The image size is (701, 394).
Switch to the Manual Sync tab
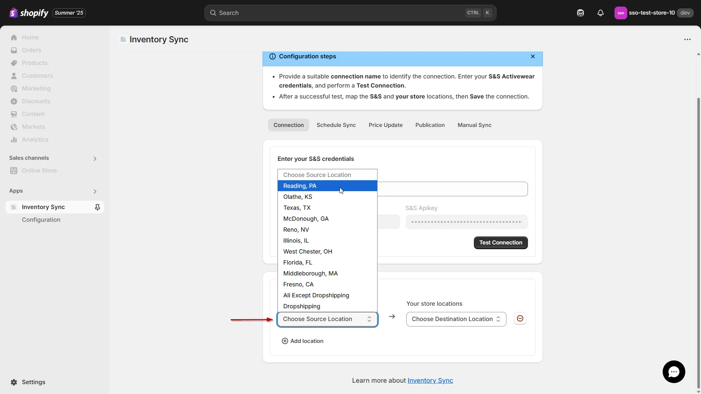pos(474,125)
